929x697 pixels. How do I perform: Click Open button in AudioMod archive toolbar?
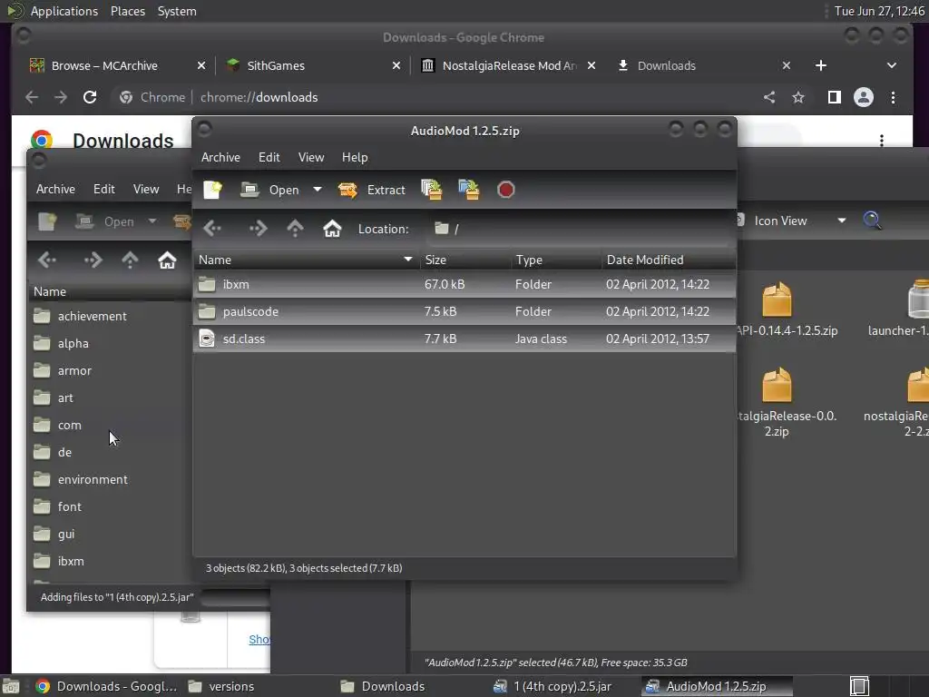click(x=270, y=190)
